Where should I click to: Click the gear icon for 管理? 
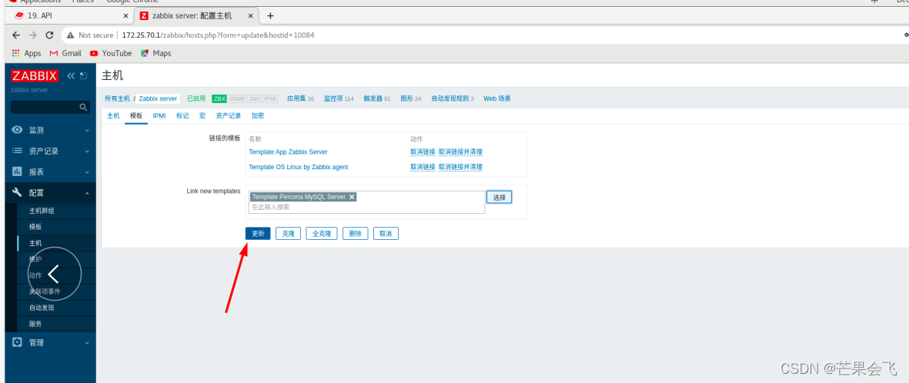pyautogui.click(x=18, y=342)
